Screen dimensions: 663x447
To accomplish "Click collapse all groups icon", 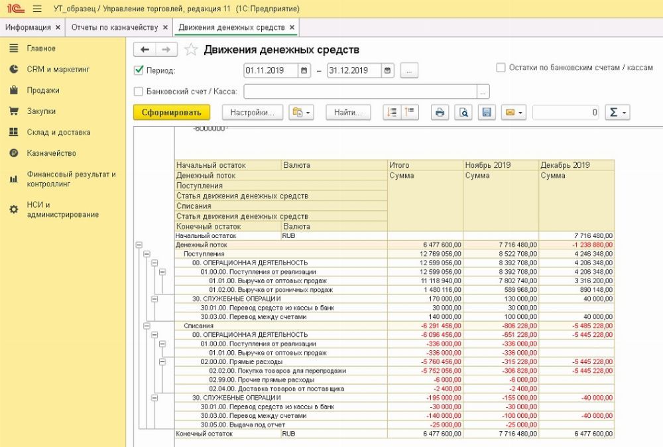I will 410,113.
